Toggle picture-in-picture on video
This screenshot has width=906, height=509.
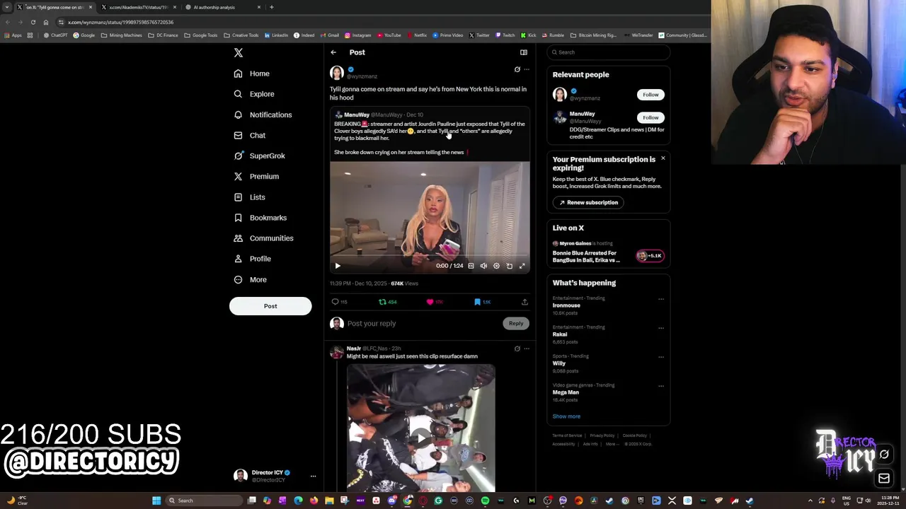(510, 266)
